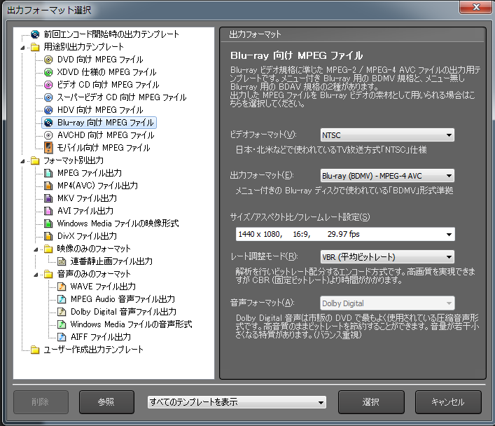Click the フォーマット別出力 folder icon
The width and height of the screenshot is (495, 426).
point(35,160)
